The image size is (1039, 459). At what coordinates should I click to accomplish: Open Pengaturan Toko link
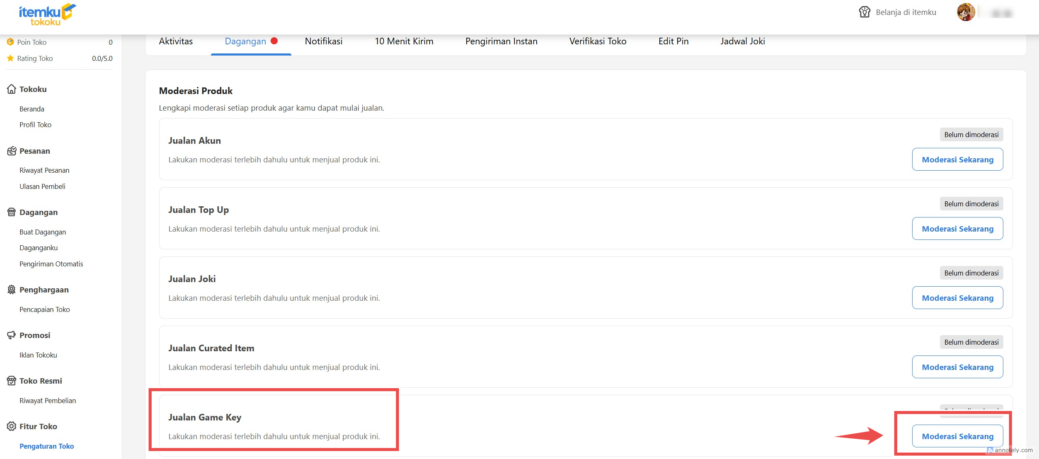[x=46, y=446]
